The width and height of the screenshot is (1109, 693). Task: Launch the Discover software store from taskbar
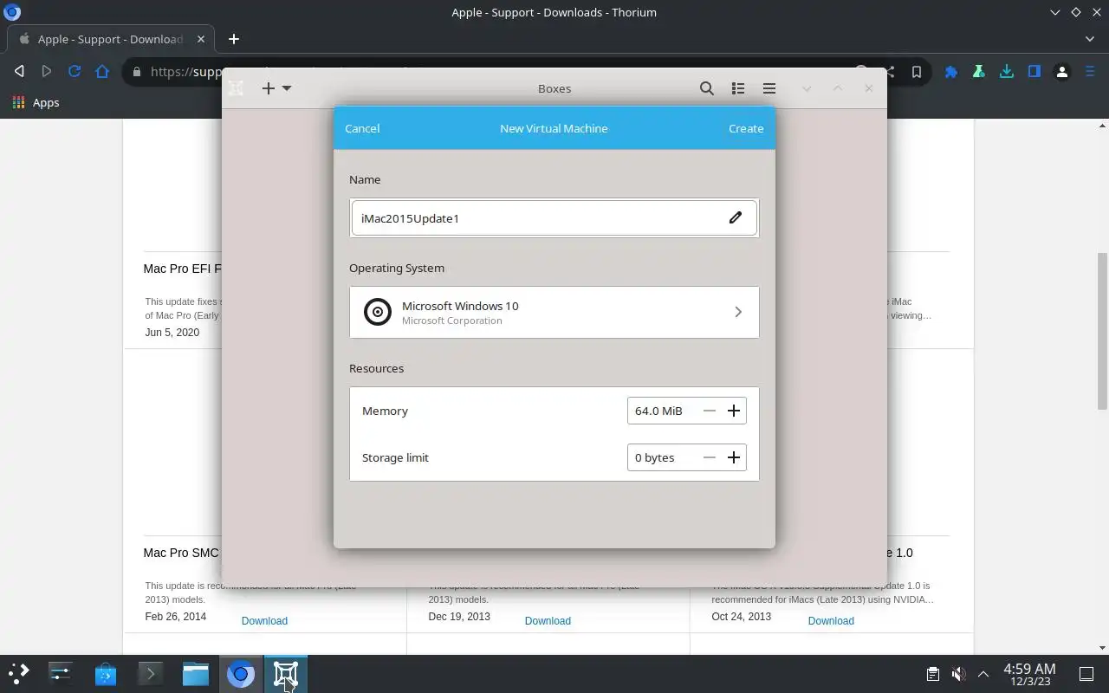pyautogui.click(x=106, y=673)
